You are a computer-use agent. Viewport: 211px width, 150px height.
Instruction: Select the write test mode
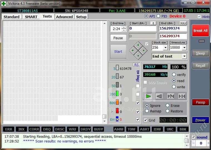tap(174, 87)
